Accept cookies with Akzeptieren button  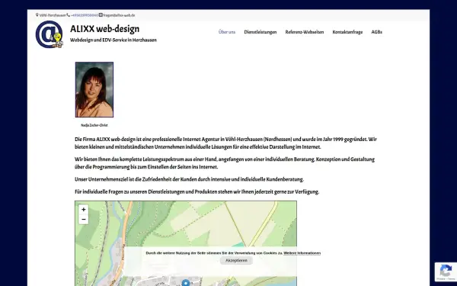tap(236, 260)
